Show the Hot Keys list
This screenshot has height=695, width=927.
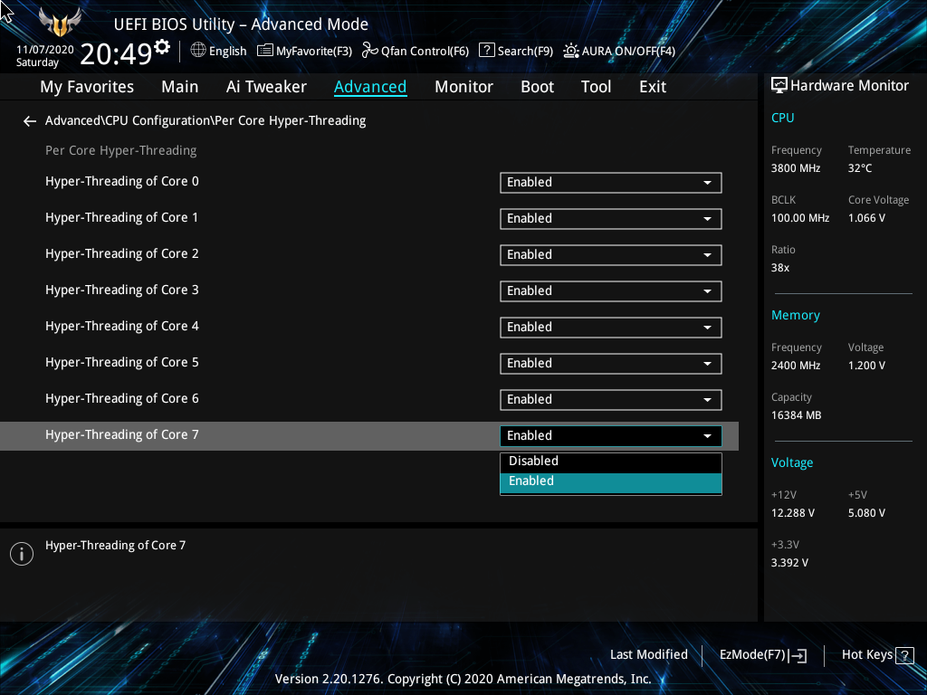(x=866, y=655)
